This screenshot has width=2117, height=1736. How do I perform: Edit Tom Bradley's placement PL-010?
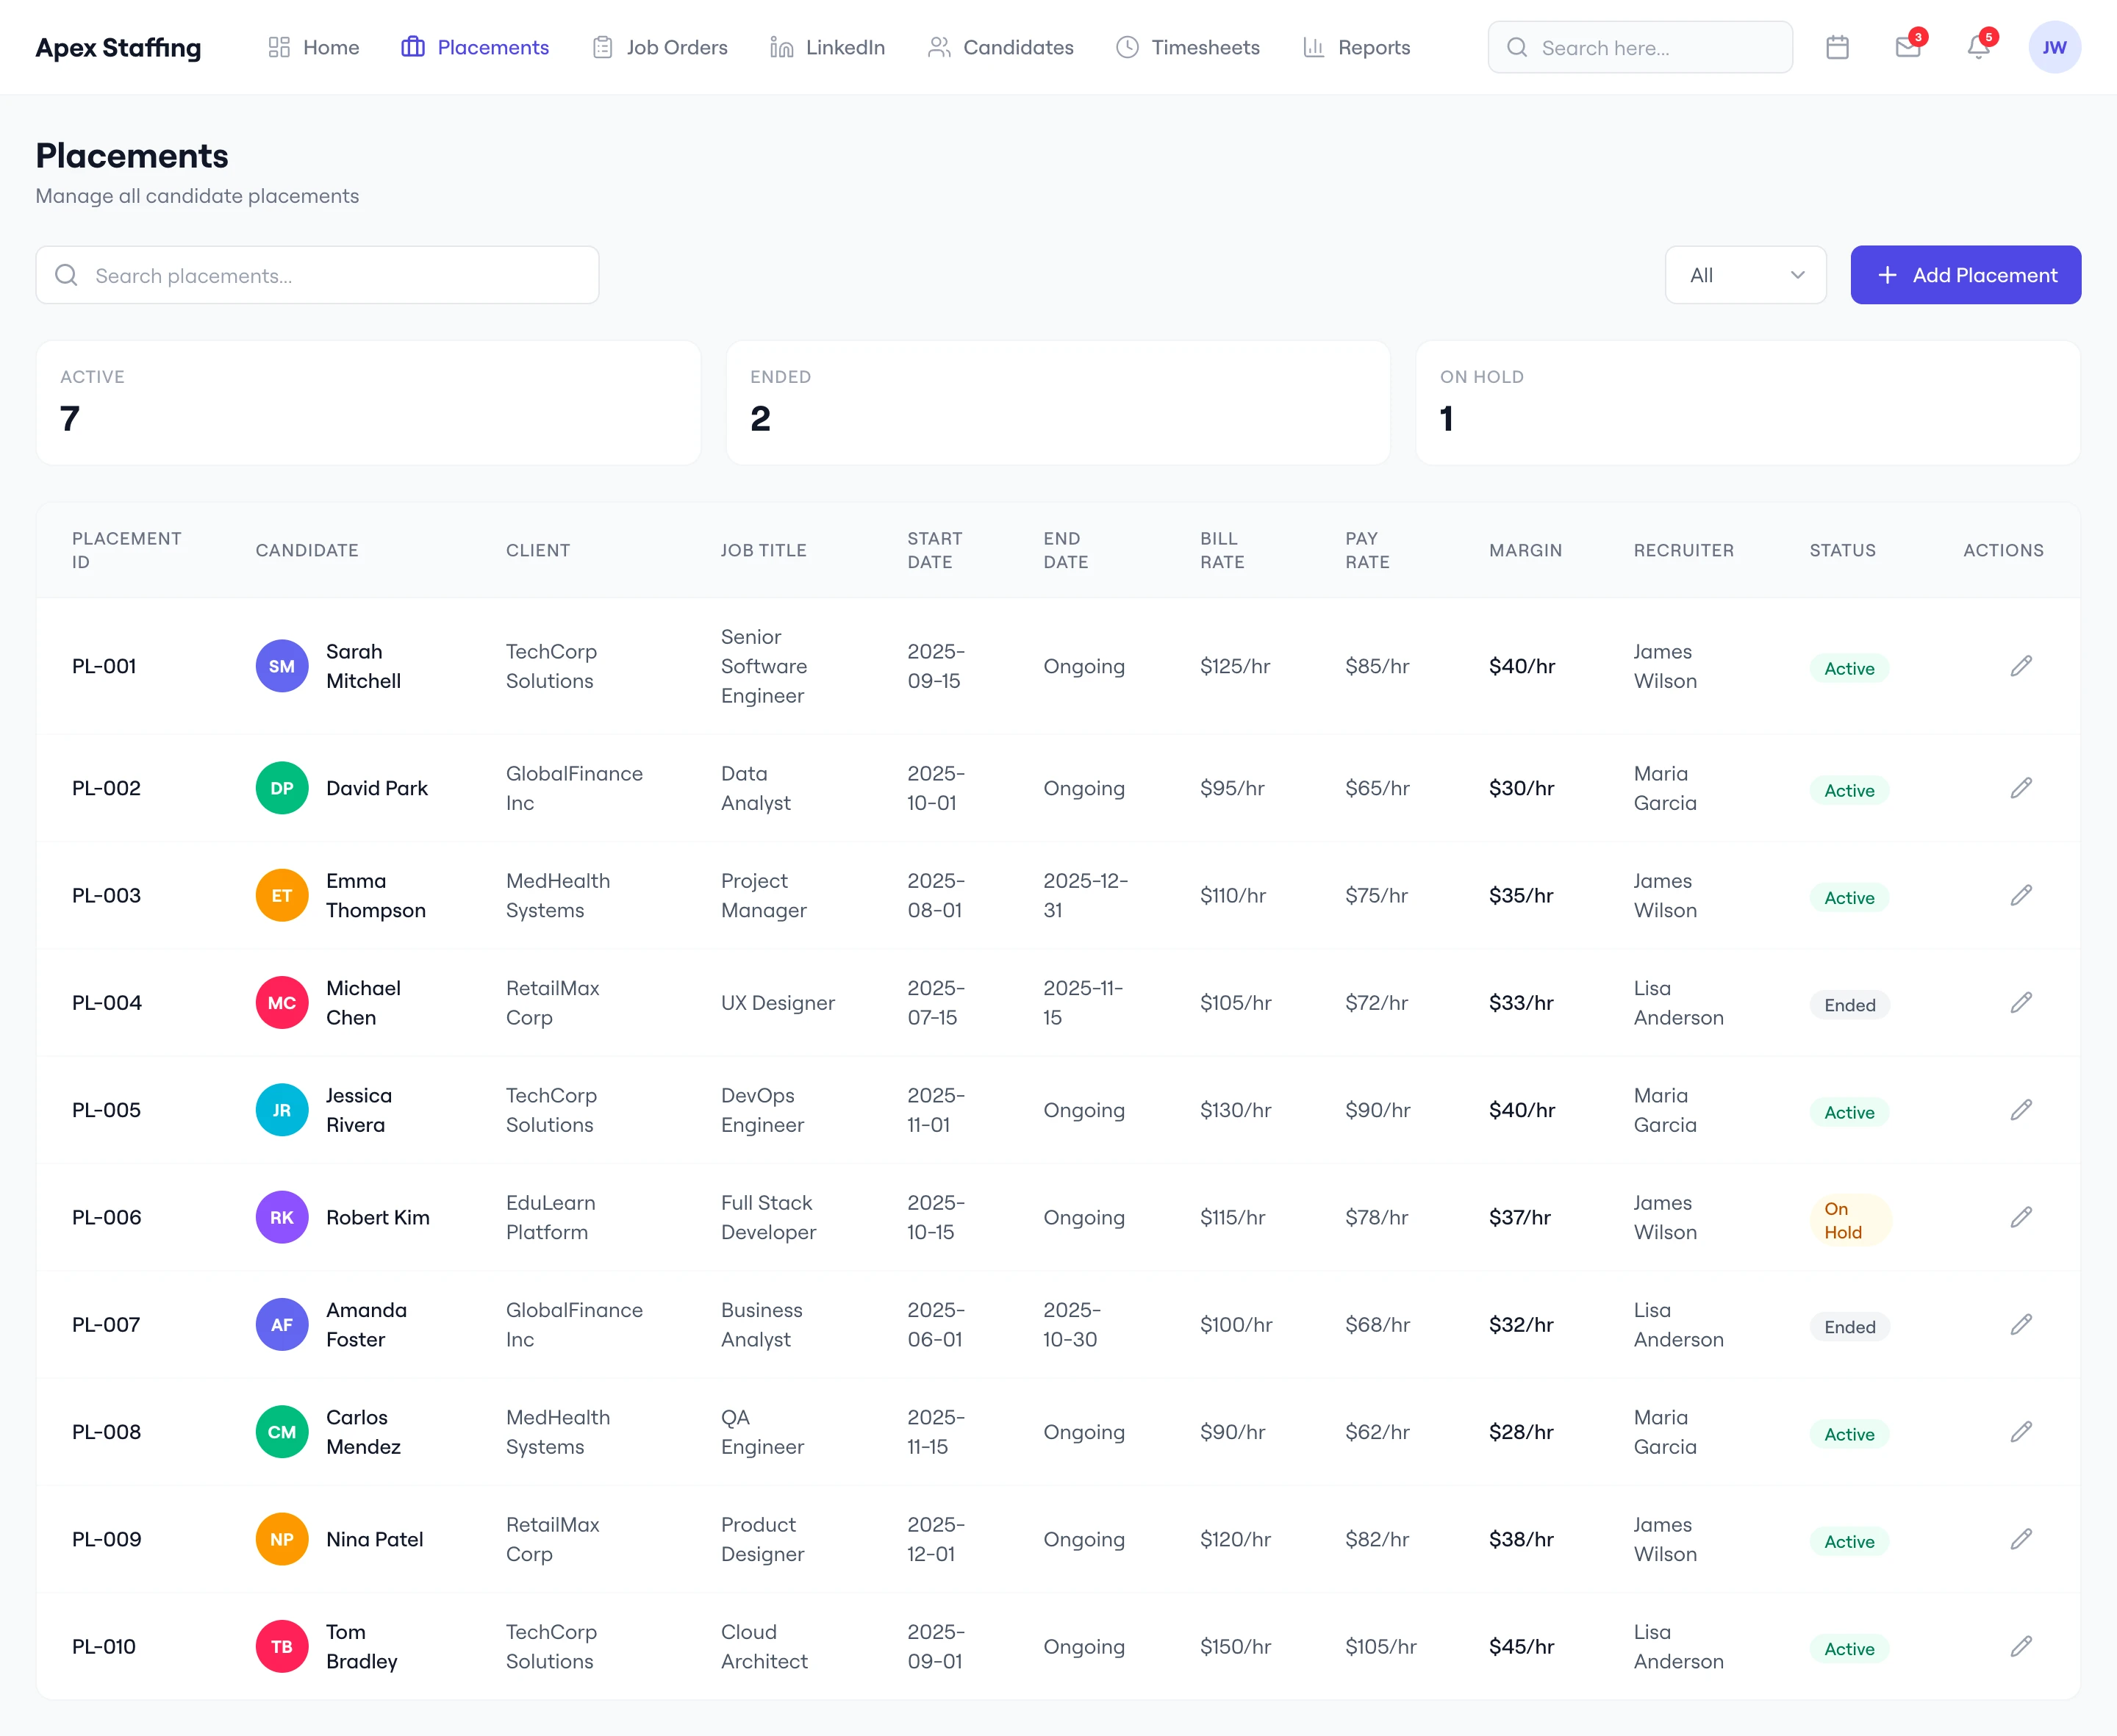pos(2020,1646)
